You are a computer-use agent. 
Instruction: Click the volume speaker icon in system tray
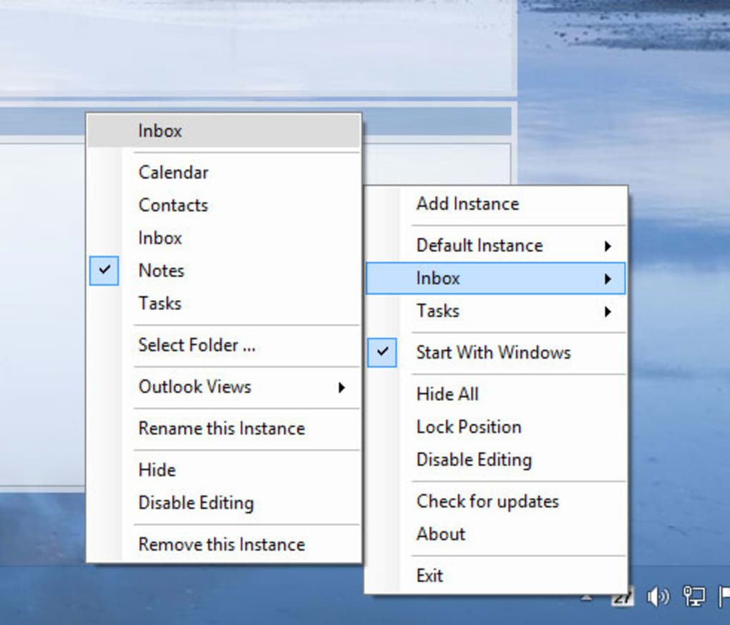(657, 596)
